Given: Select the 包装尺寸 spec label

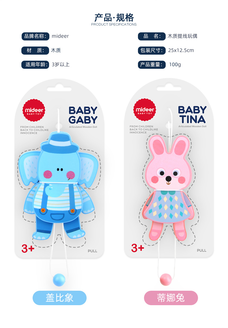Looking at the screenshot, I should (x=152, y=50).
